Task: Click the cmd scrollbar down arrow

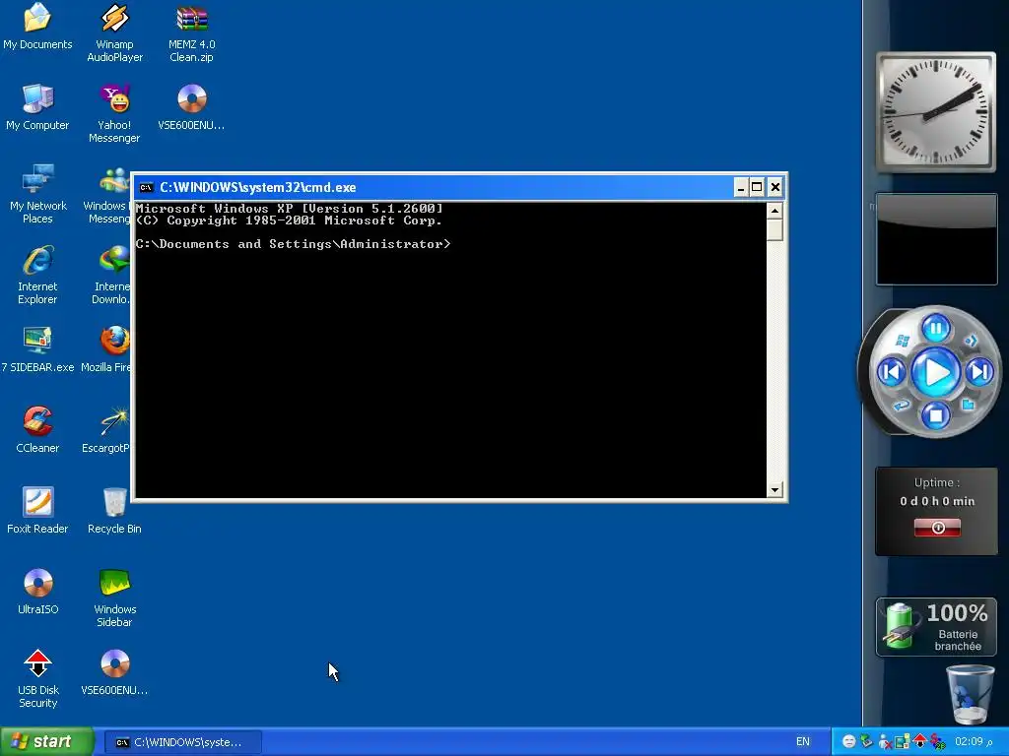Action: (x=774, y=490)
